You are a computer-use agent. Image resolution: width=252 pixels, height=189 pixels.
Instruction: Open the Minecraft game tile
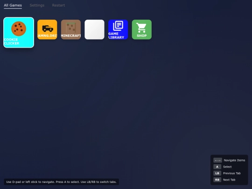[71, 29]
